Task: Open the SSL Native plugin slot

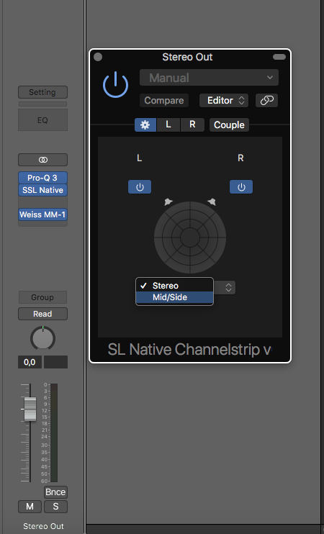Action: (42, 190)
